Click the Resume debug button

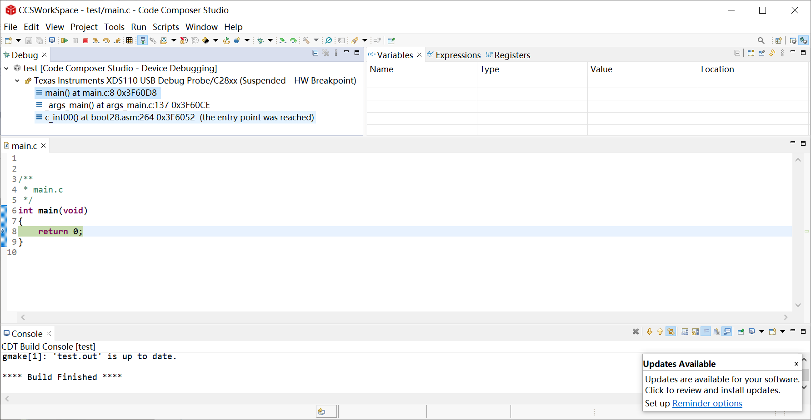point(65,40)
